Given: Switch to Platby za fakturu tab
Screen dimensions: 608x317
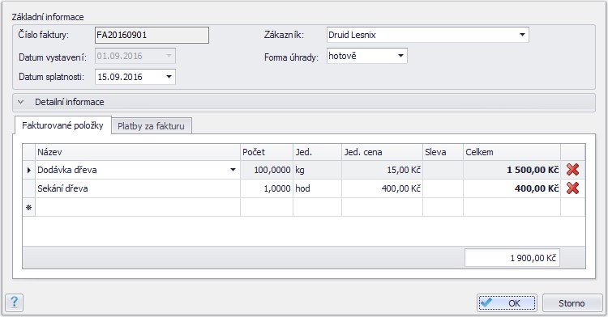Looking at the screenshot, I should [152, 126].
